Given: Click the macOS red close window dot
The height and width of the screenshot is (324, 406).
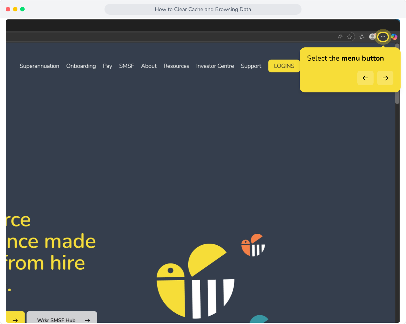Looking at the screenshot, I should point(8,9).
